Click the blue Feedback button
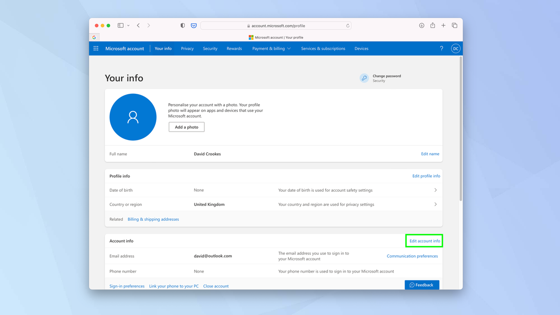Viewport: 560px width, 315px height. click(422, 285)
